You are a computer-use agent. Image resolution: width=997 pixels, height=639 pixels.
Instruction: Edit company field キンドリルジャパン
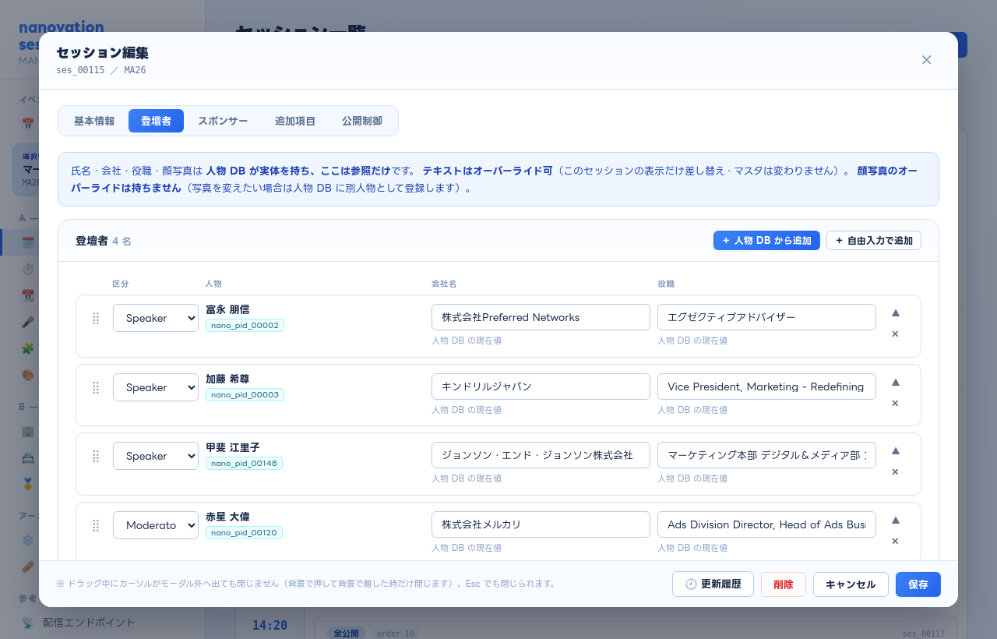point(541,387)
